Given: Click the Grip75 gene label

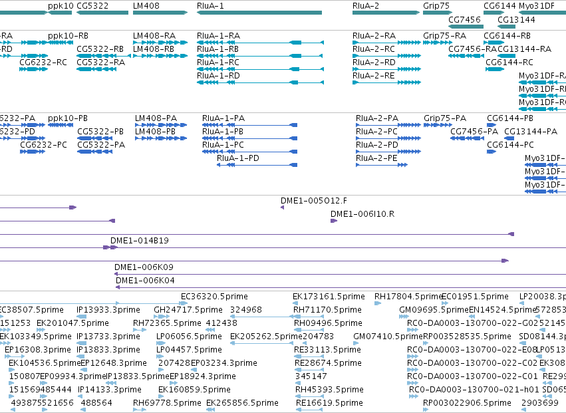Looking at the screenshot, I should [x=436, y=6].
